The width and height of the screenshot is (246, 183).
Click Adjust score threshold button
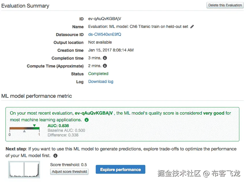69,172
